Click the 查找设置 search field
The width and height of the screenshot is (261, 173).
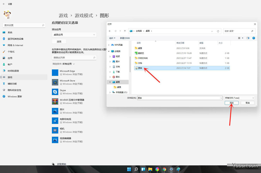24,25
